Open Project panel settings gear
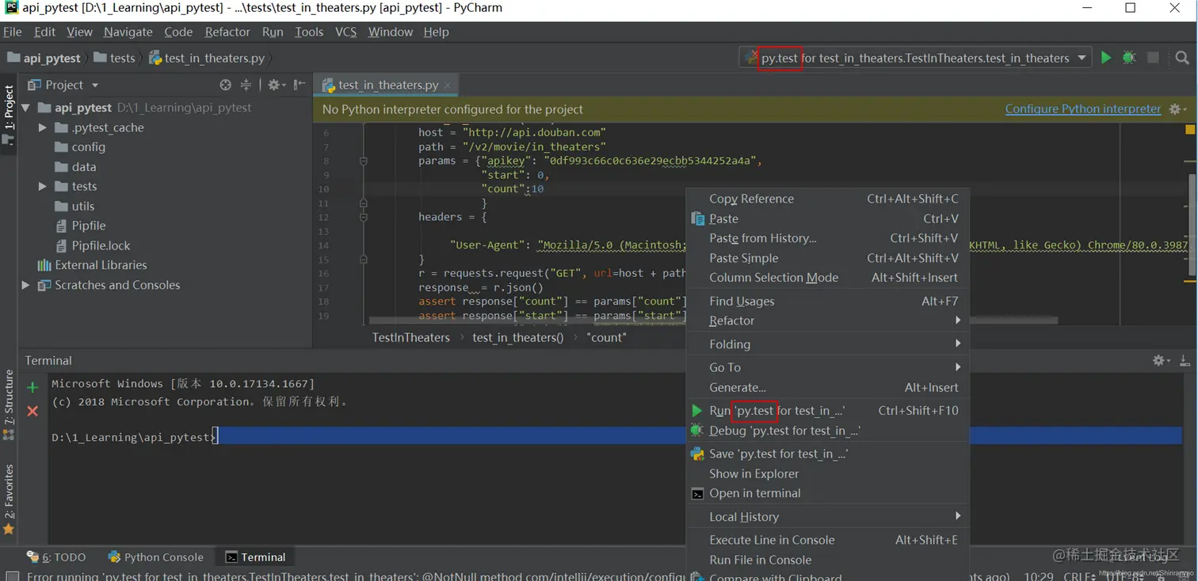 pyautogui.click(x=275, y=85)
